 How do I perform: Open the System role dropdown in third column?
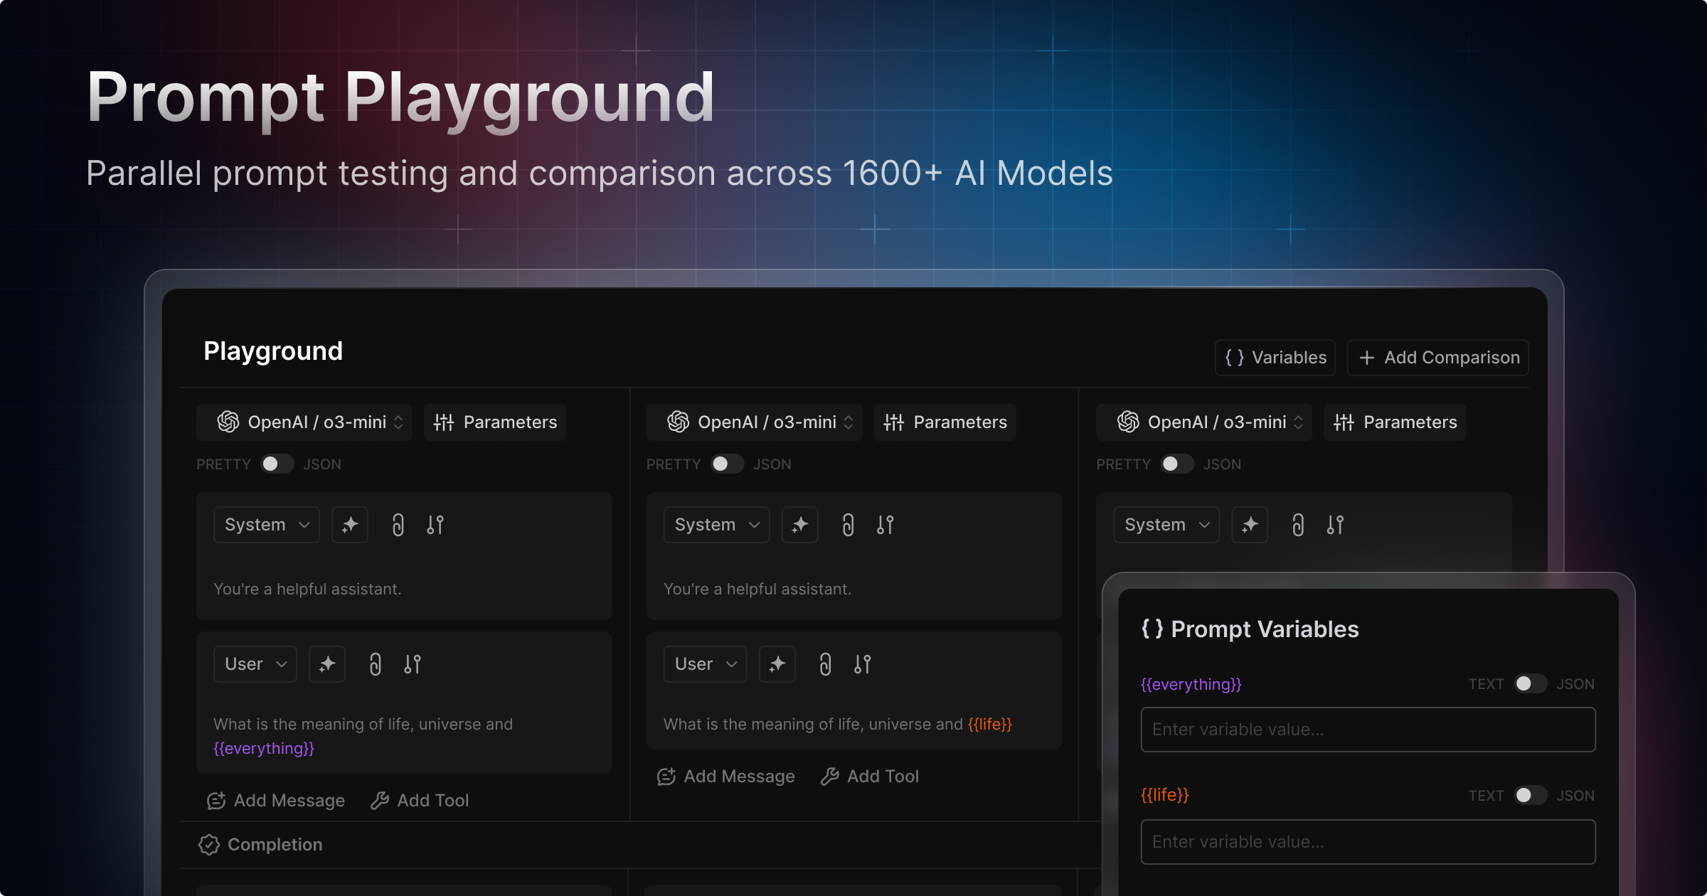pyautogui.click(x=1166, y=525)
